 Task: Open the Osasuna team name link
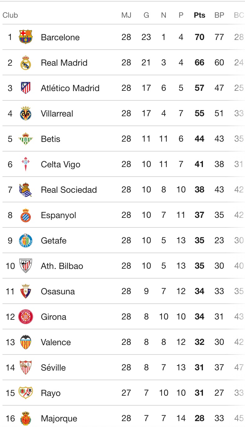coord(58,291)
